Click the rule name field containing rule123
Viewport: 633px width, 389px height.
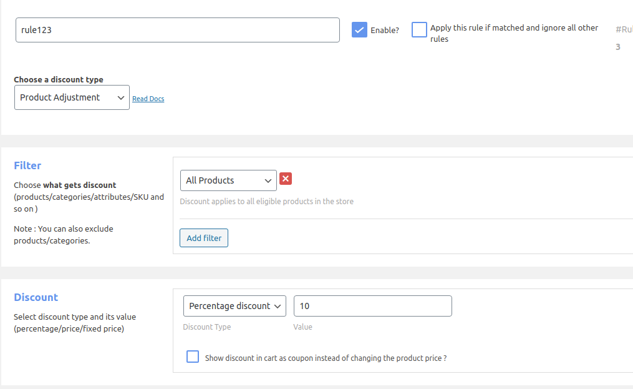click(x=178, y=30)
